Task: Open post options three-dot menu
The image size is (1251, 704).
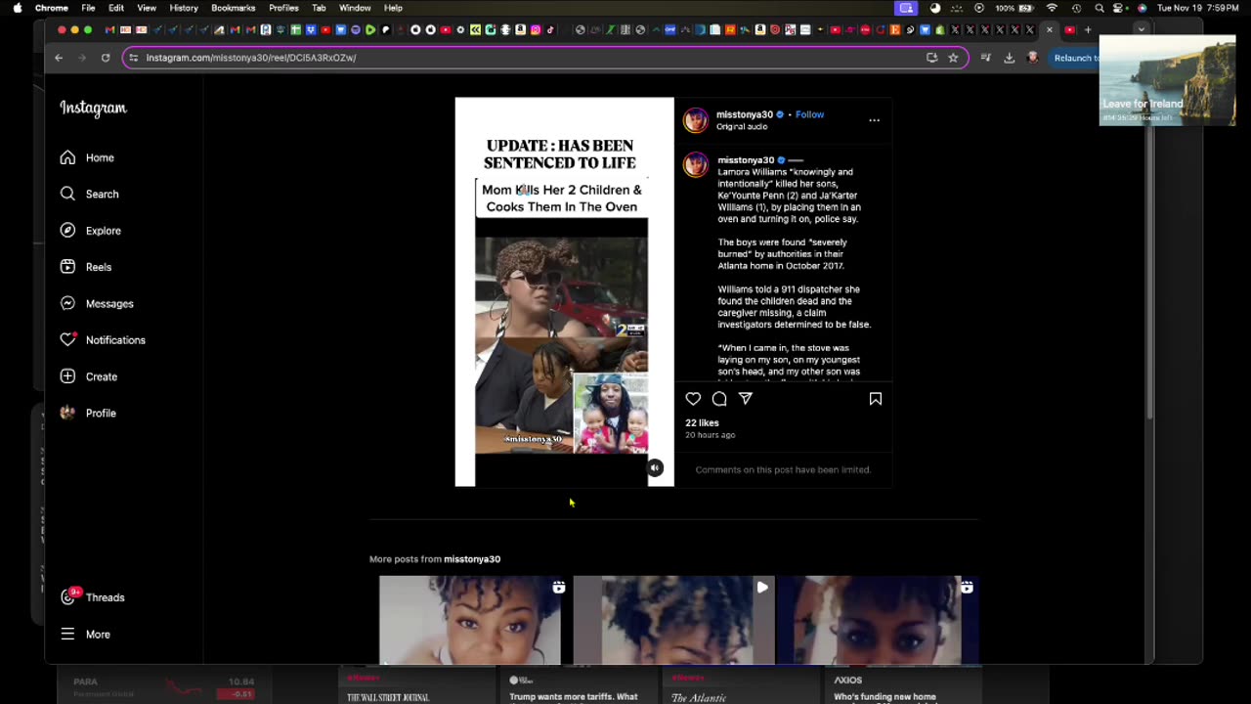Action: click(874, 120)
